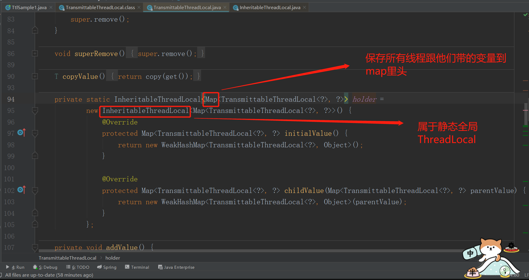Click the second @Override annotation at line 101
529x280 pixels.
[x=120, y=179]
